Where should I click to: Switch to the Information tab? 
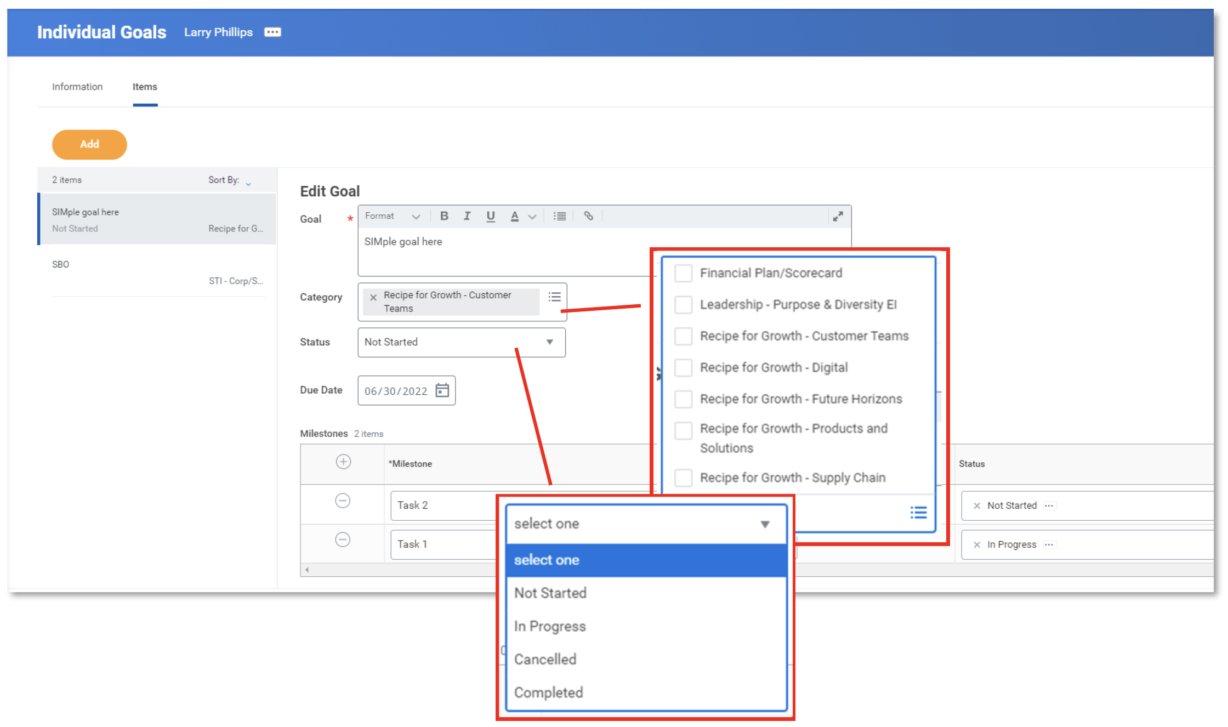[x=77, y=87]
